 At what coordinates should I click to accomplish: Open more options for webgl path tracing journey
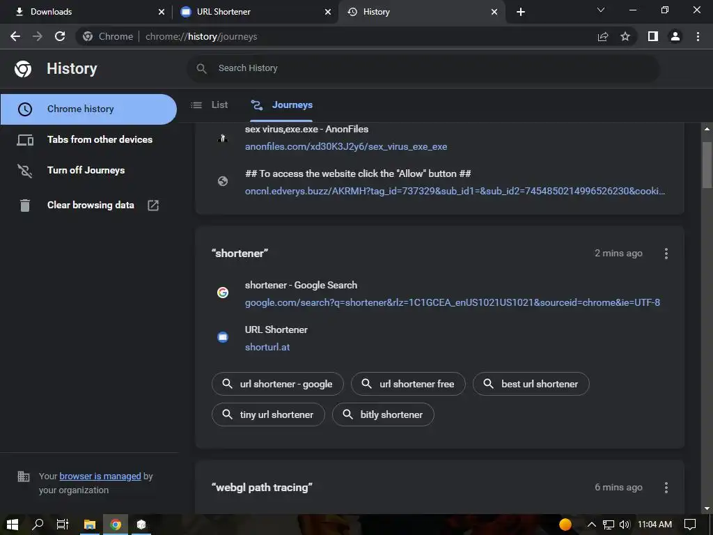pyautogui.click(x=666, y=488)
